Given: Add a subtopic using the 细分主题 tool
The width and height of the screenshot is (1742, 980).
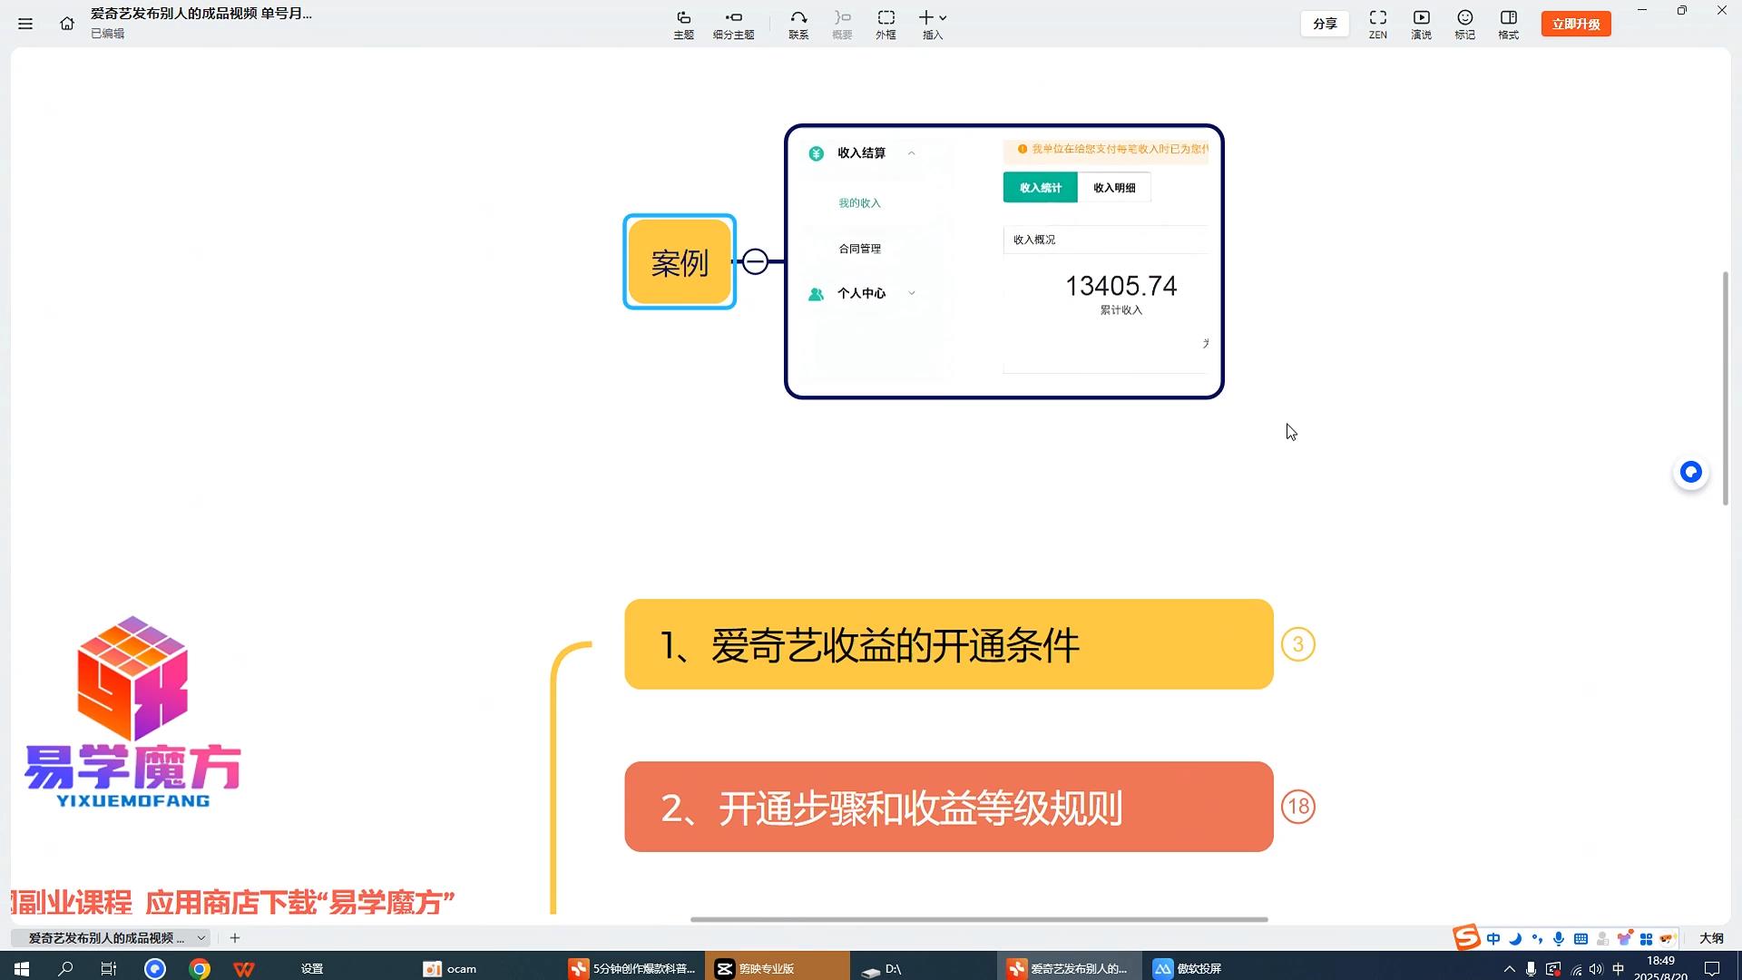Looking at the screenshot, I should point(734,23).
